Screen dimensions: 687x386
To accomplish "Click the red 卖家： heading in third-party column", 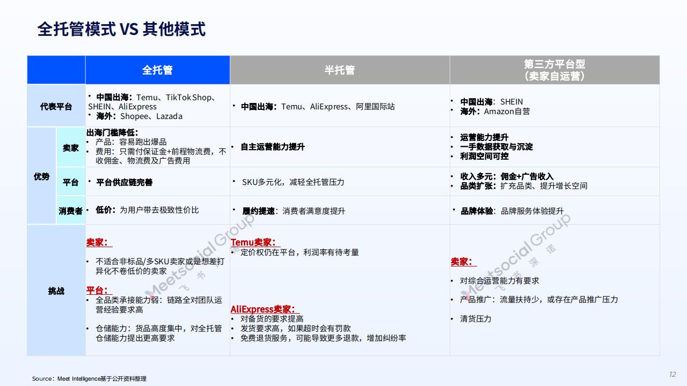I will click(464, 262).
